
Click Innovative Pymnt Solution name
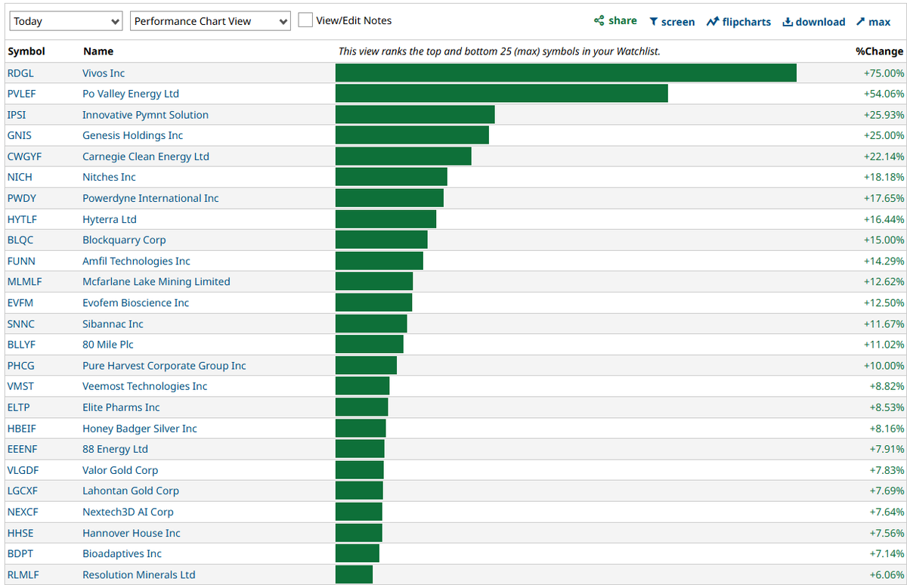(145, 115)
